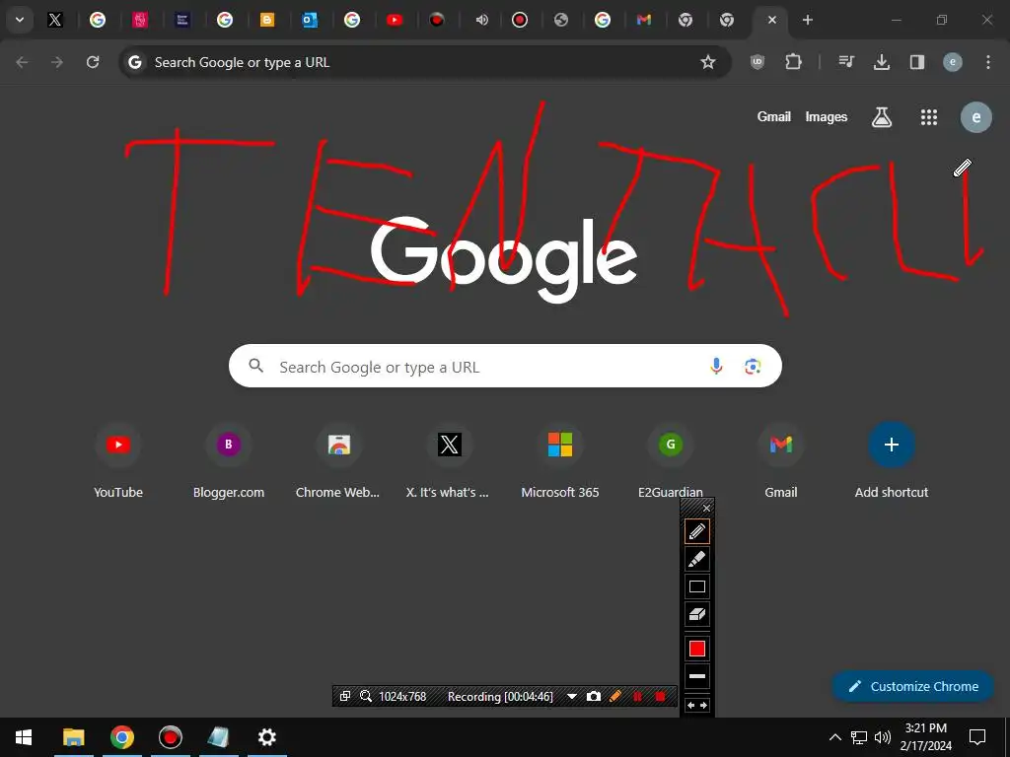
Task: Take a screenshot with the camera icon
Action: tap(593, 697)
